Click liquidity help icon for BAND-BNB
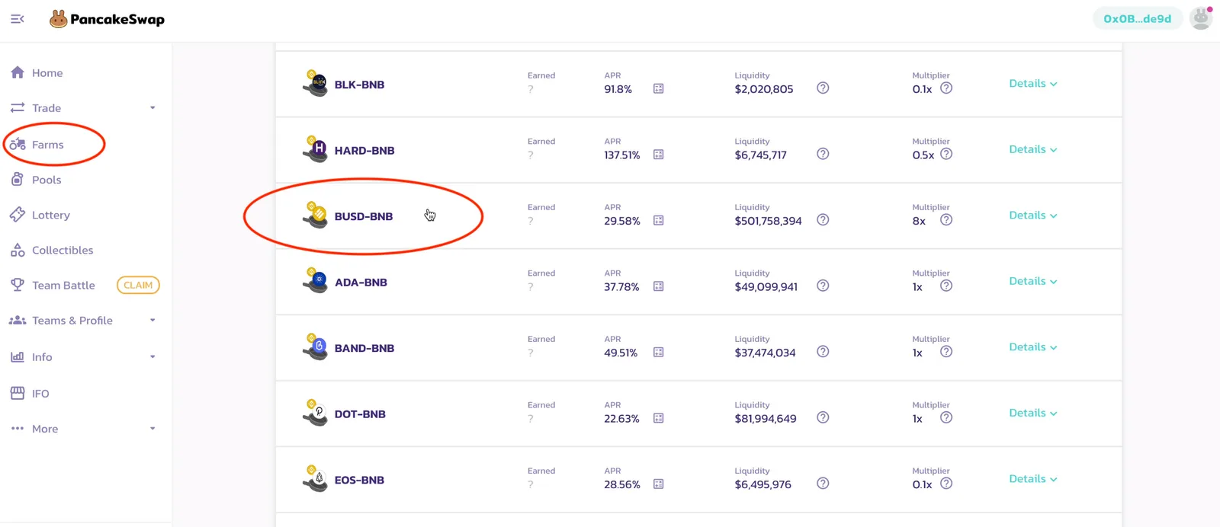This screenshot has height=527, width=1220. point(823,352)
